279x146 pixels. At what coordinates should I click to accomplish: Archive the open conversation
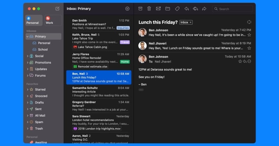pyautogui.click(x=140, y=9)
